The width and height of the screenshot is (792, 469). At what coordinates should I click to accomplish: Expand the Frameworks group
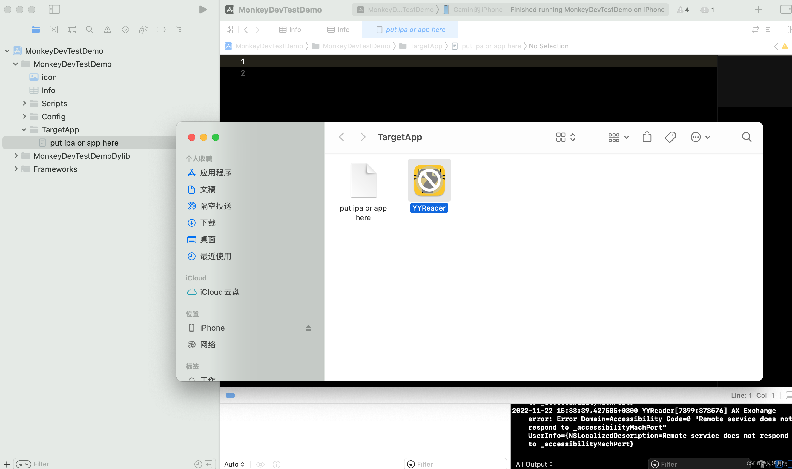[16, 169]
